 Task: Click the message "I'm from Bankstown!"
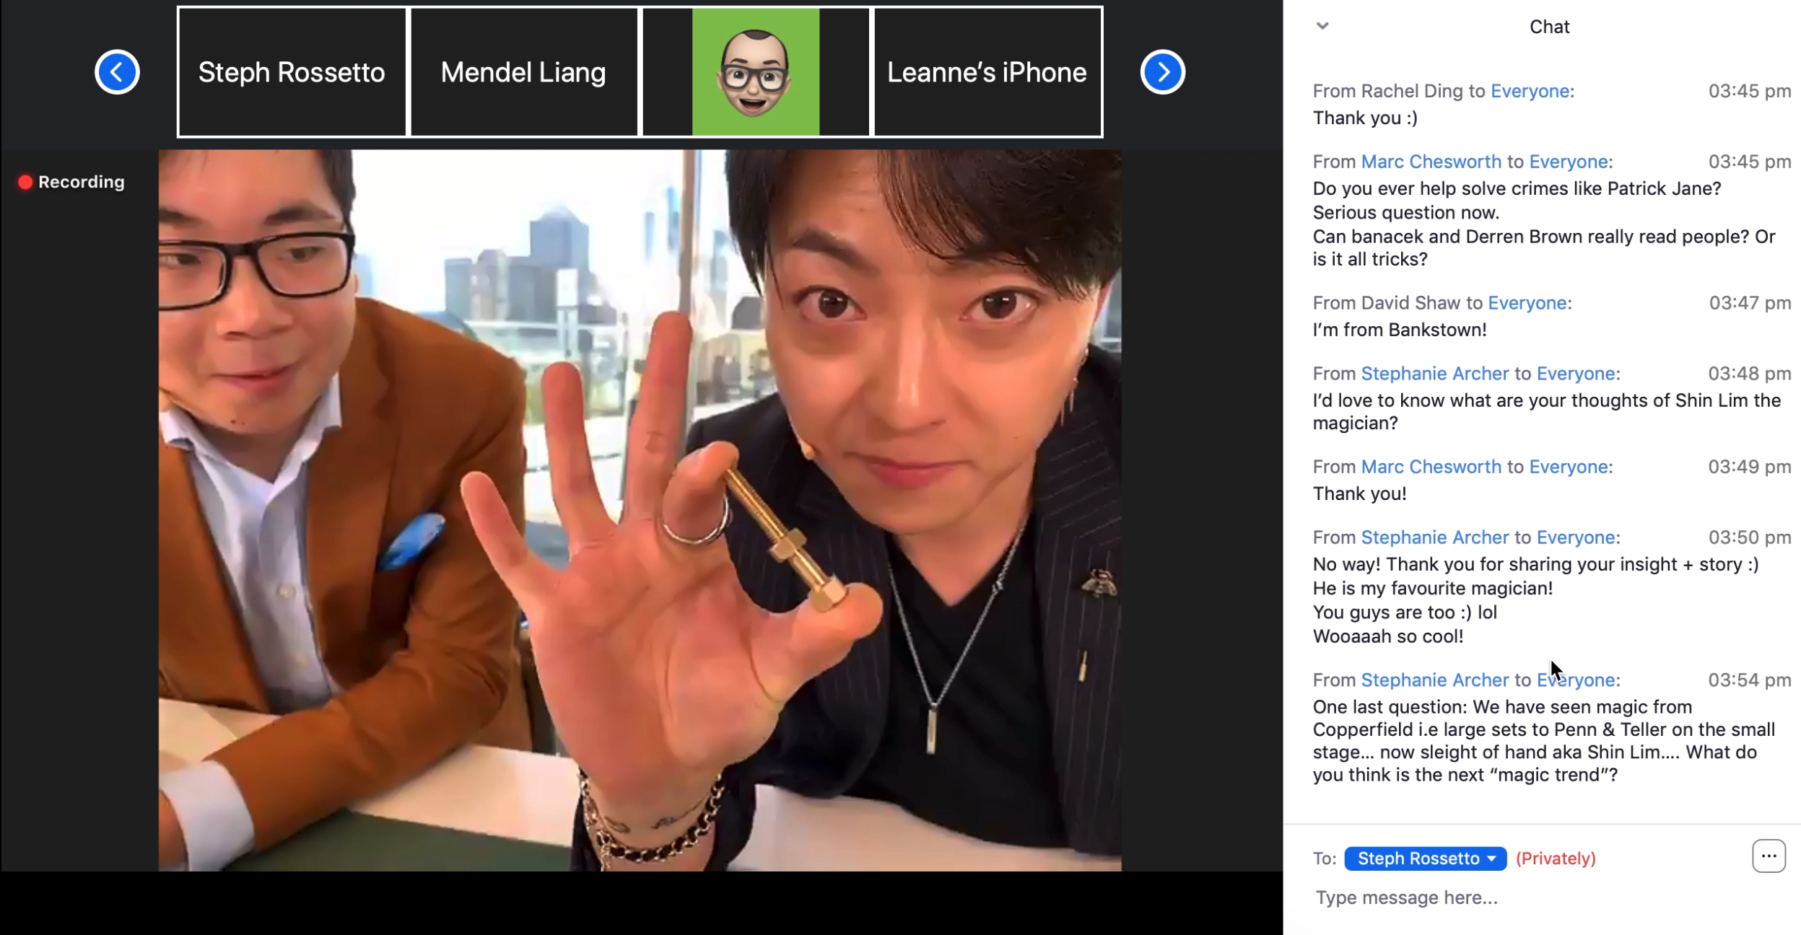point(1400,330)
